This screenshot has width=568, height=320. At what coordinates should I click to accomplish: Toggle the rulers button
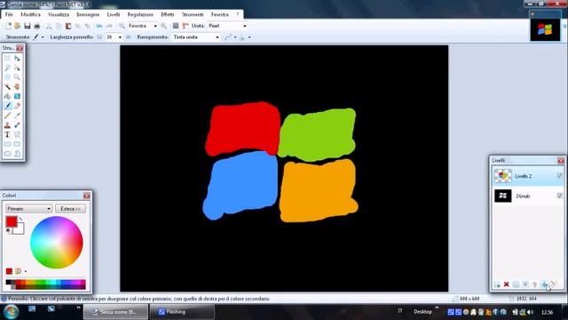pos(185,26)
